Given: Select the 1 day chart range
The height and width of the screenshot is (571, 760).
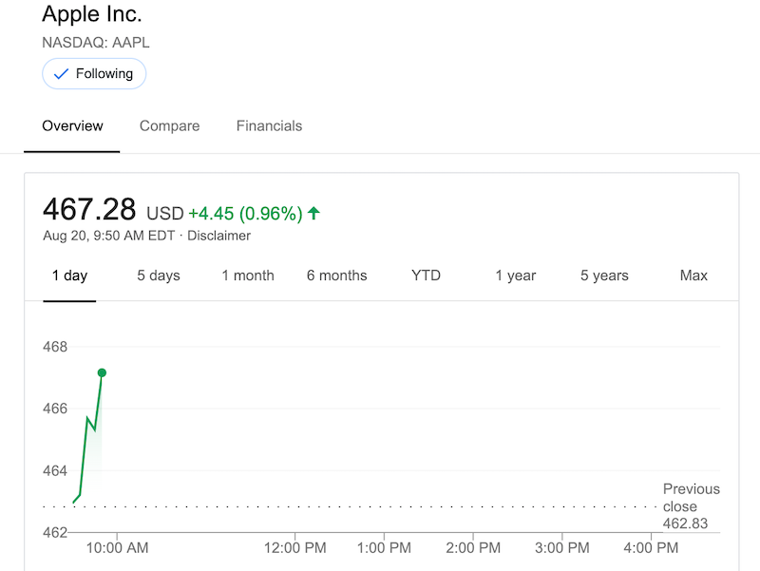Looking at the screenshot, I should pos(69,276).
